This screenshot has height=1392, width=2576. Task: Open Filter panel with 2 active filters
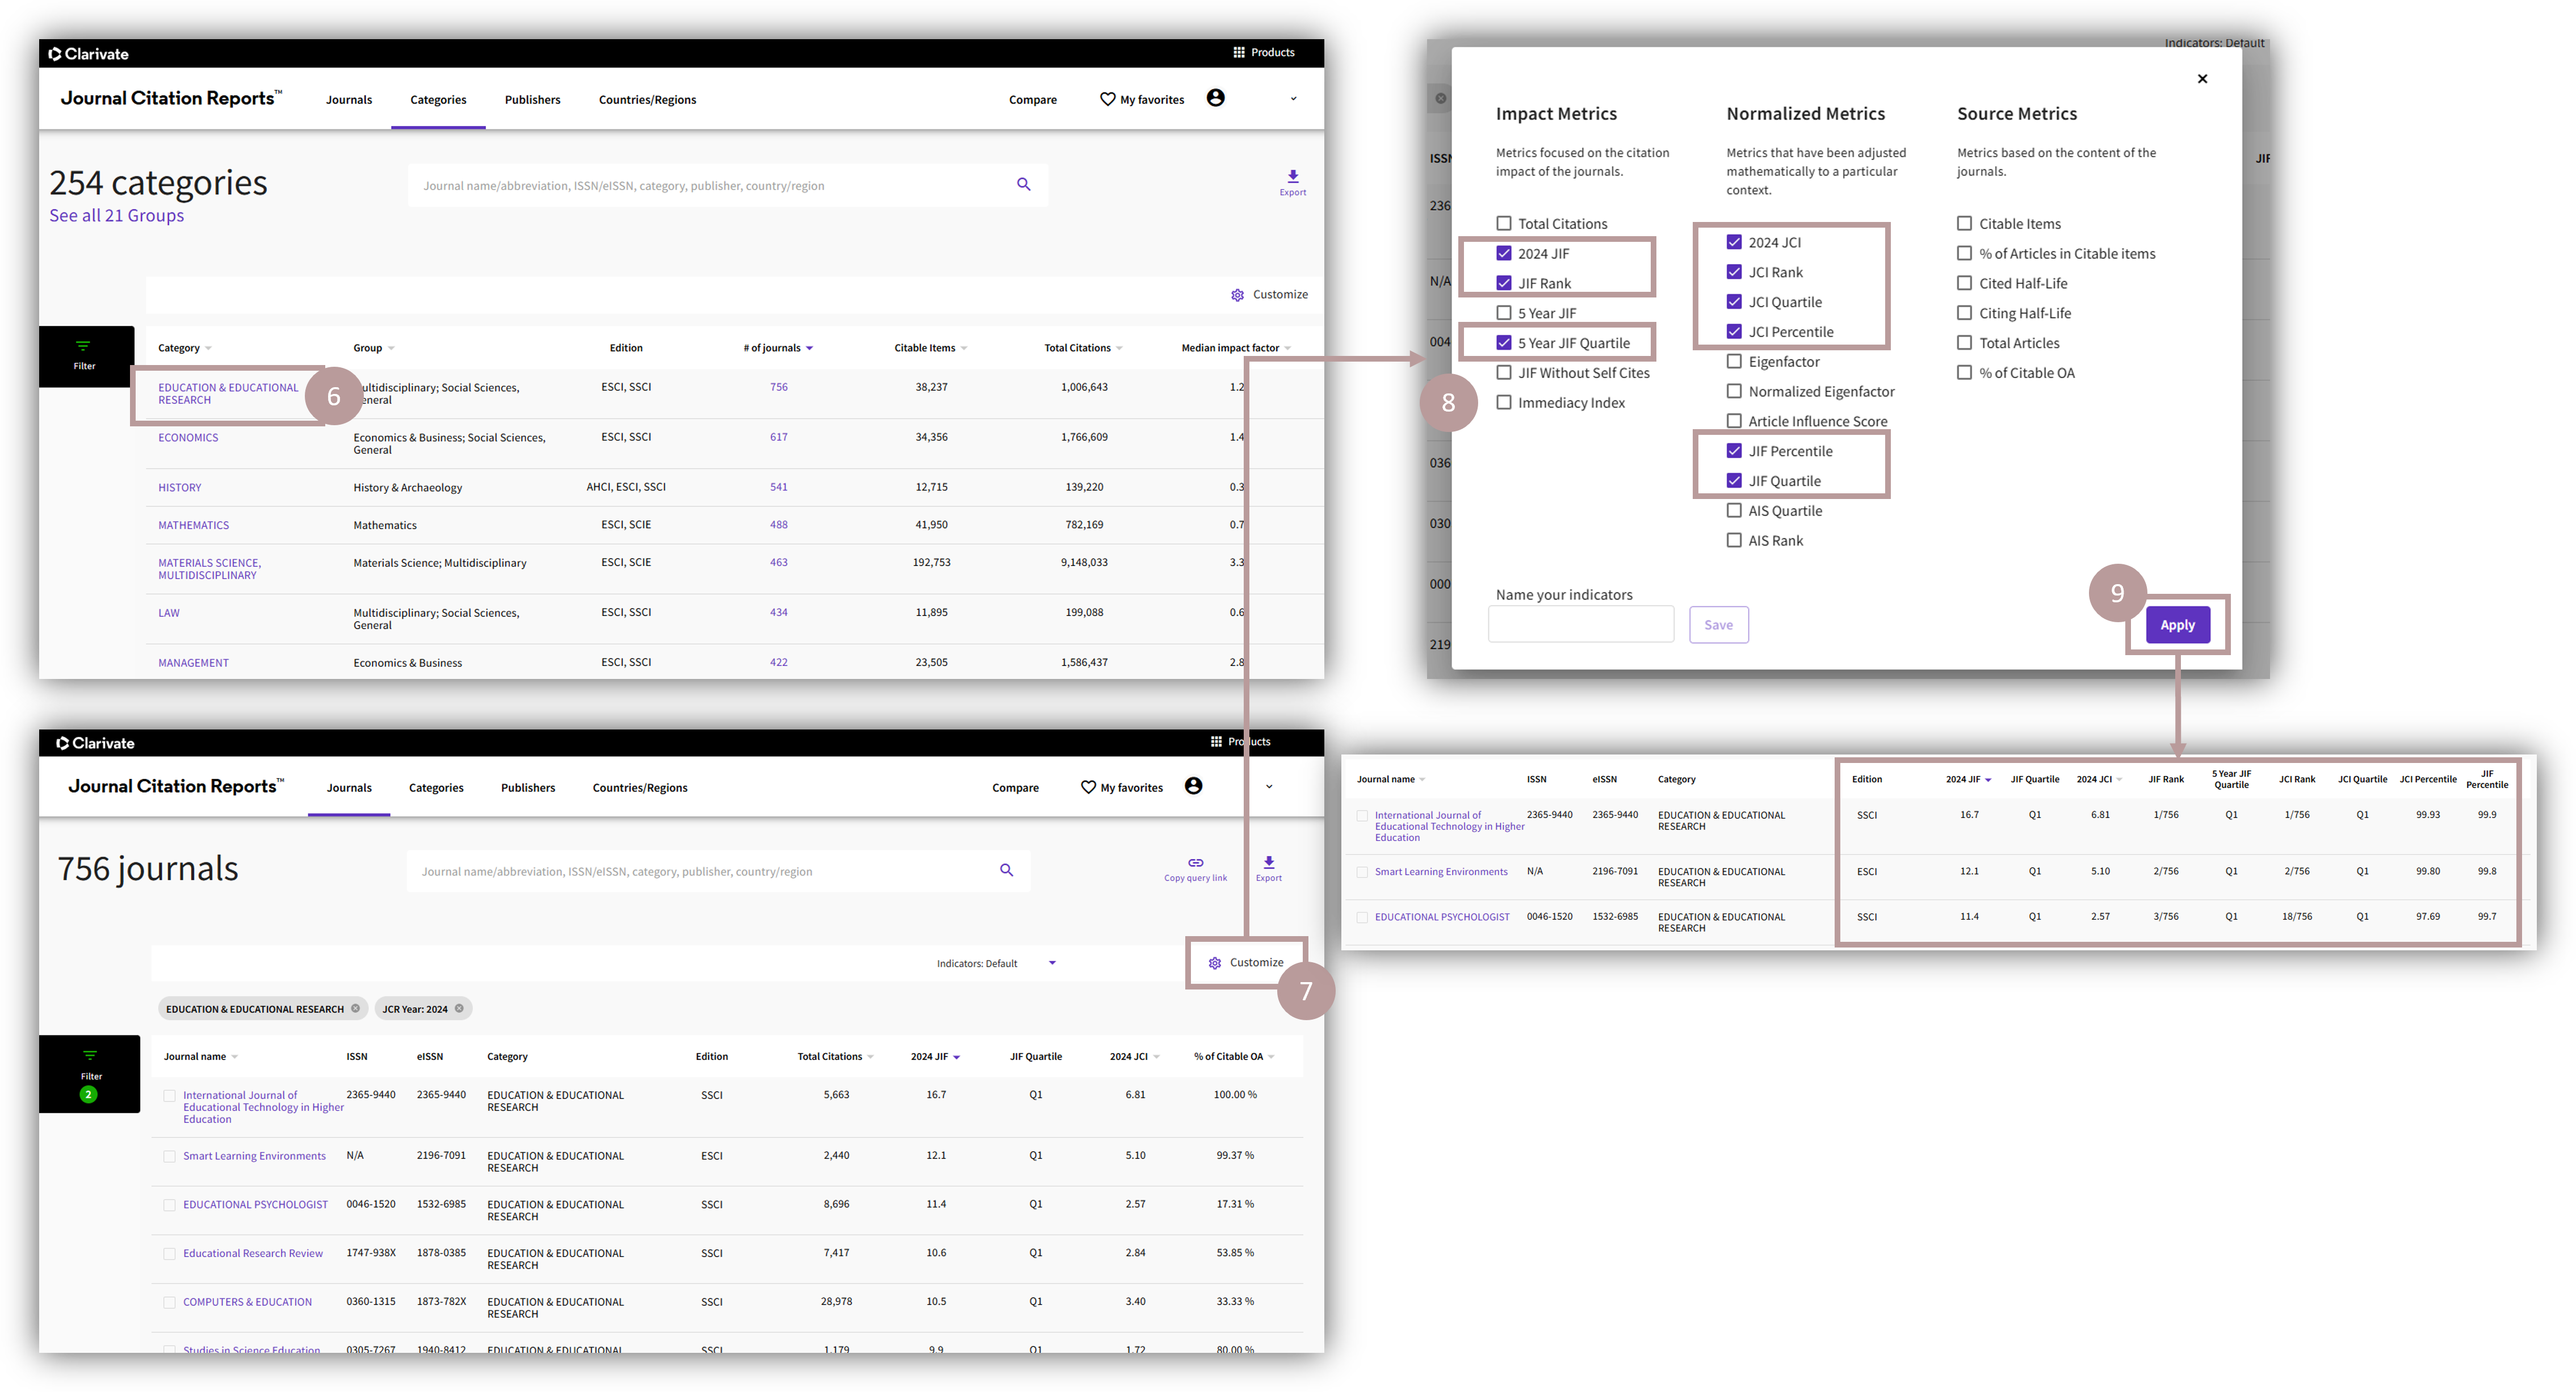click(90, 1074)
